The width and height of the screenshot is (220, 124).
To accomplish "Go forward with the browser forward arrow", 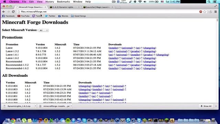I will [8, 12].
